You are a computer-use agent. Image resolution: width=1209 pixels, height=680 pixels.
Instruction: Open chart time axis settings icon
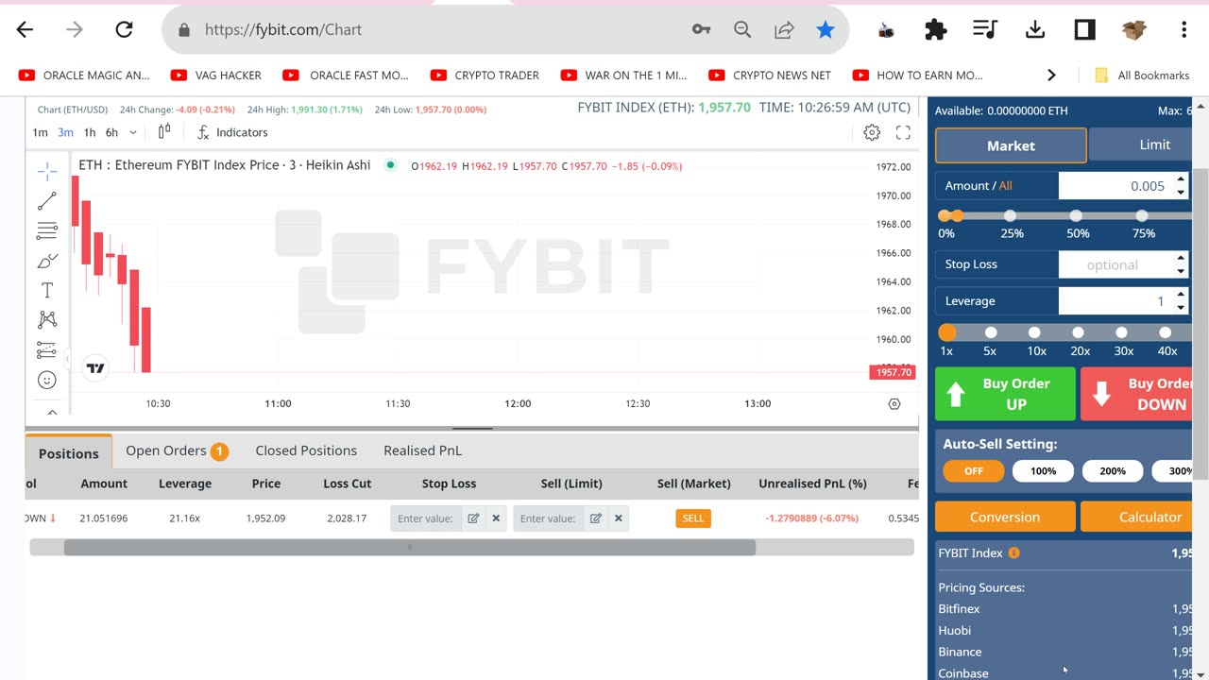(894, 404)
